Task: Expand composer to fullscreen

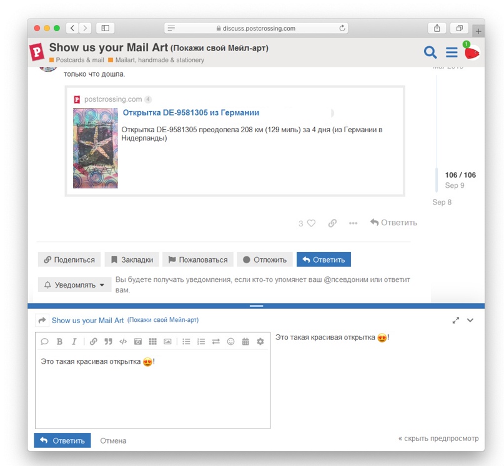Action: coord(456,320)
